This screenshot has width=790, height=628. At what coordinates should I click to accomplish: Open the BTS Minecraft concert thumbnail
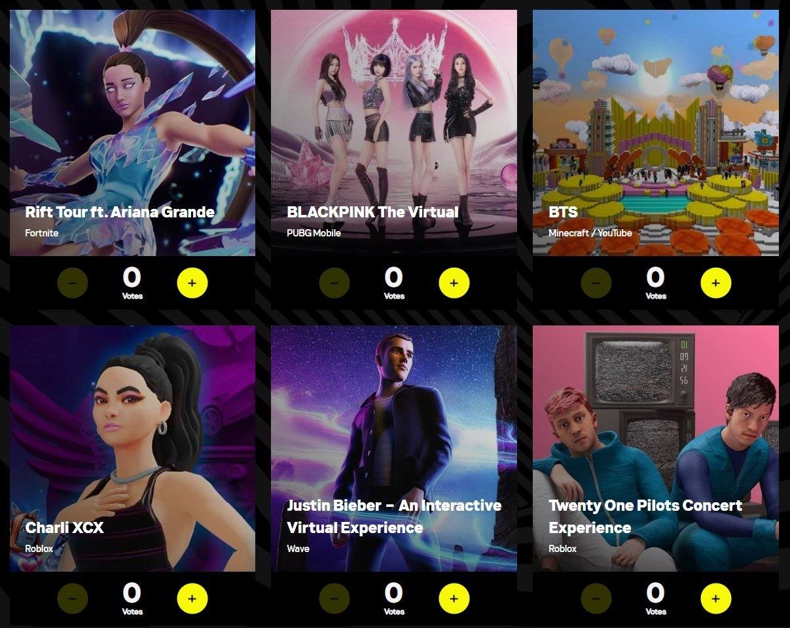coord(656,132)
